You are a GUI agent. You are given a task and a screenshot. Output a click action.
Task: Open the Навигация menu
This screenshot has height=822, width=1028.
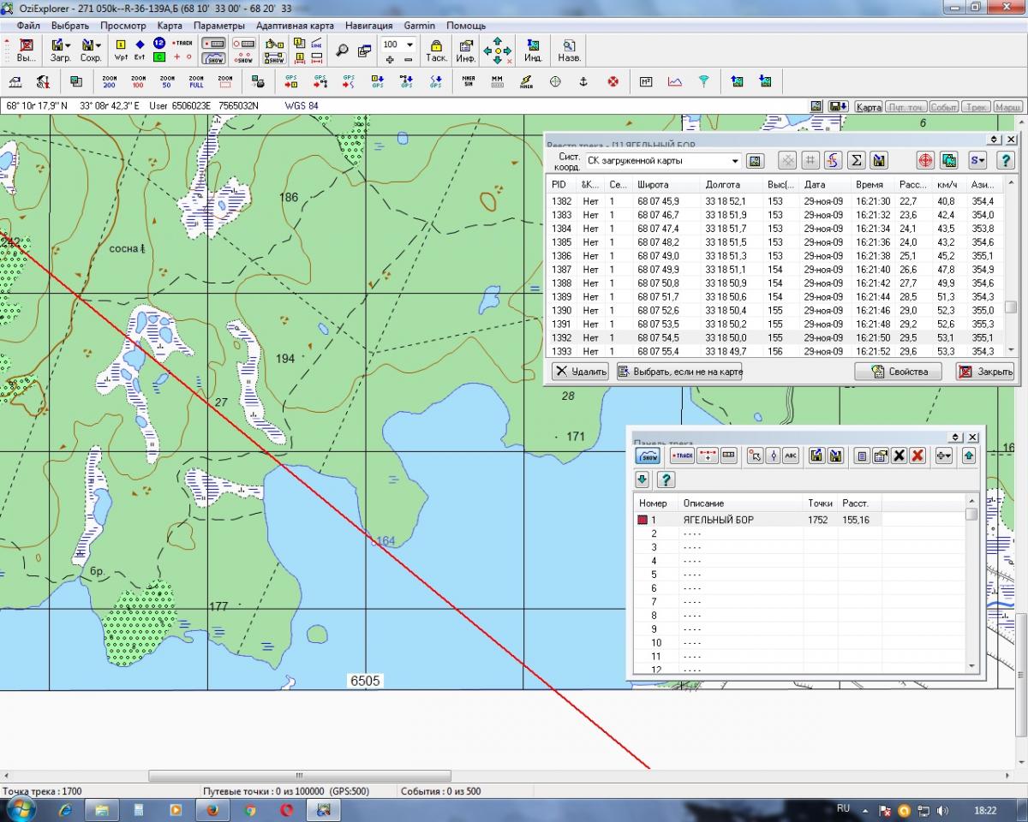368,26
